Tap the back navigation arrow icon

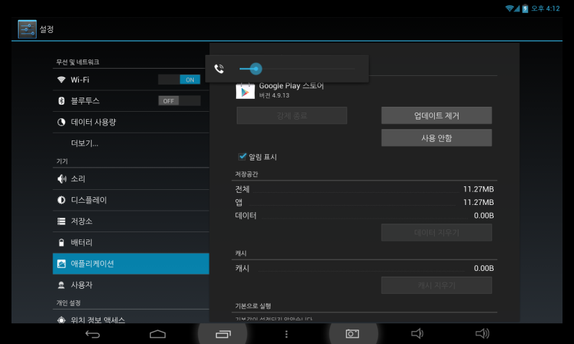point(93,334)
